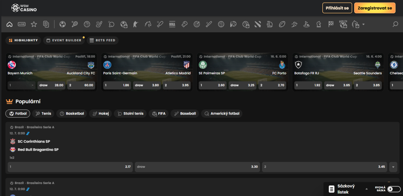
Task: Bet on Botafogo FR RJ at 1.92
Action: (x=308, y=85)
